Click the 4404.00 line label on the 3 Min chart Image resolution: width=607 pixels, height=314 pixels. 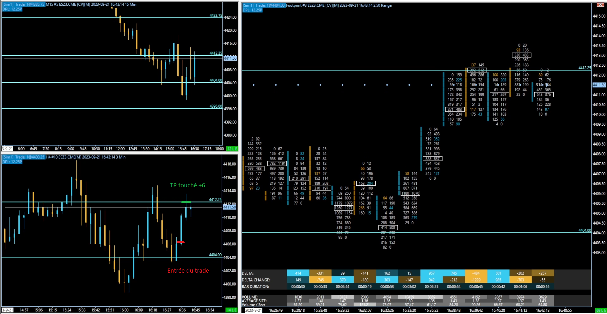click(x=215, y=255)
